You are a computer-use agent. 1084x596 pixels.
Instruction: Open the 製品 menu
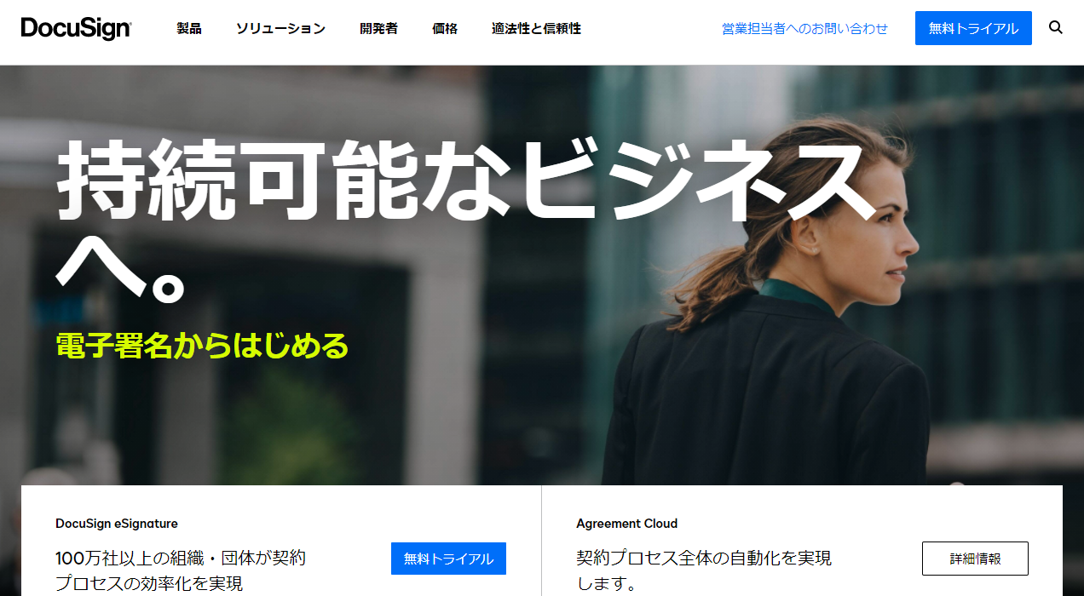(189, 28)
